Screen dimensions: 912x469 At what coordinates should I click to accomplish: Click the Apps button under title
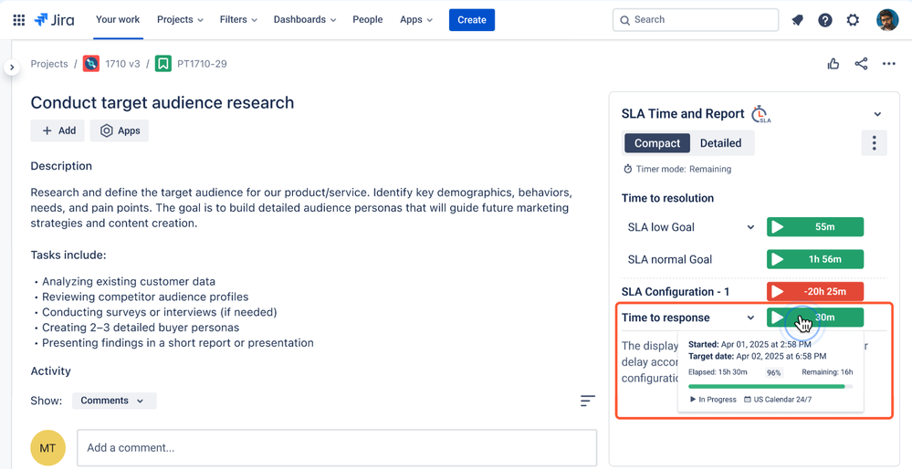120,130
